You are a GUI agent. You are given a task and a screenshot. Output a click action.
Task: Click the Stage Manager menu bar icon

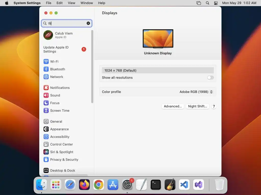click(x=199, y=3)
